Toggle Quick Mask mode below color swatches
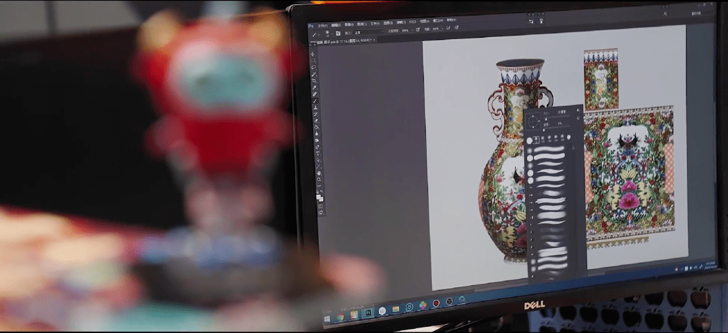The image size is (728, 333). [x=320, y=205]
